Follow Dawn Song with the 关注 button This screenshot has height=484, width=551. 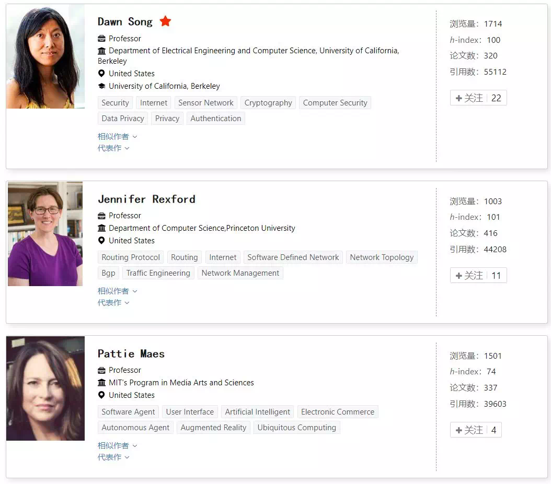478,98
